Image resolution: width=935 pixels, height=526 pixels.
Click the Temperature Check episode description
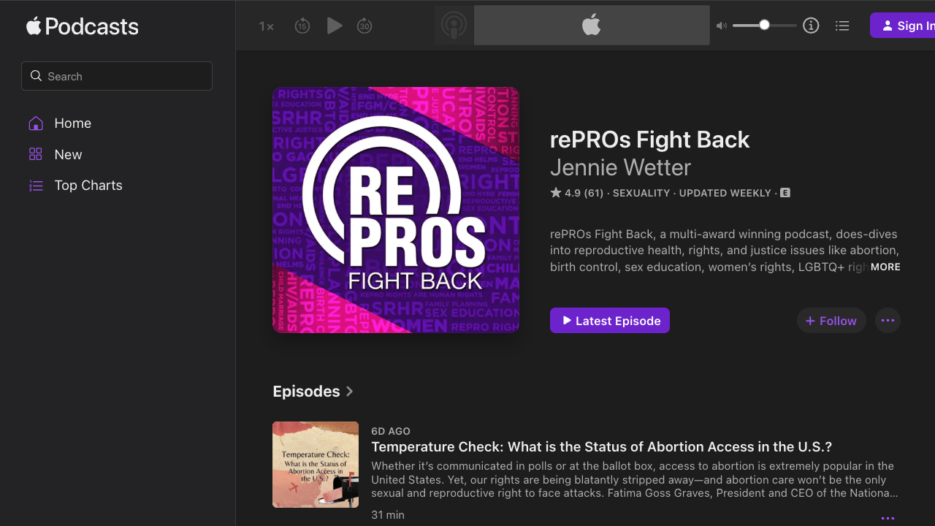[633, 480]
